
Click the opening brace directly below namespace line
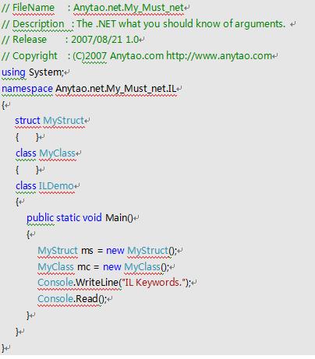(3, 105)
